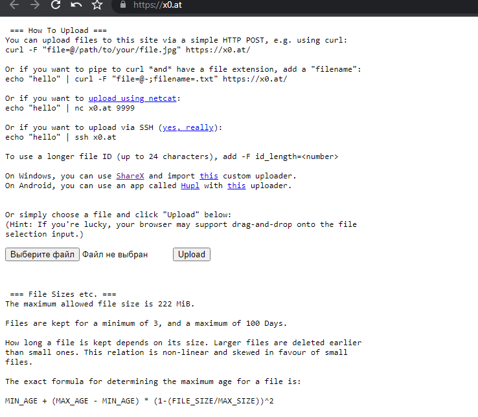
Task: Click the MIN_AGE maximum age formula text
Action: click(139, 401)
